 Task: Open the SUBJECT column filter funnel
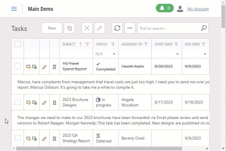pyautogui.click(x=87, y=44)
